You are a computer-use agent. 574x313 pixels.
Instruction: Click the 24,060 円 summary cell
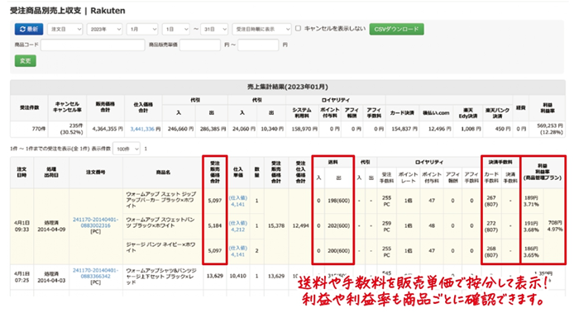click(242, 129)
